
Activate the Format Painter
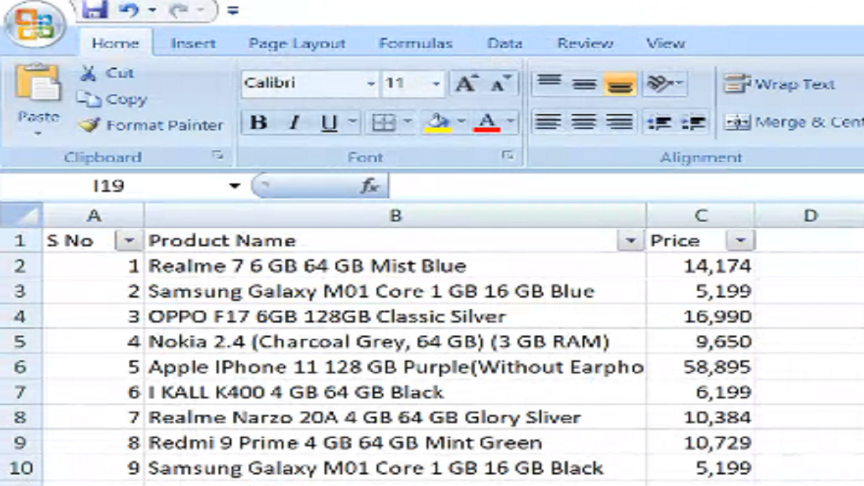click(150, 125)
